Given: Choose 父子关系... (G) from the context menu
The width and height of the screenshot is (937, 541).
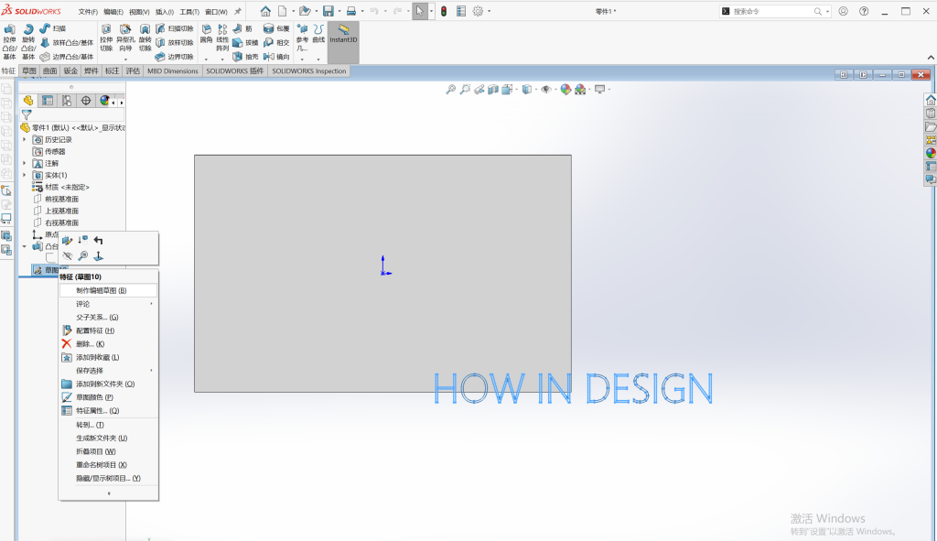Looking at the screenshot, I should click(x=108, y=317).
